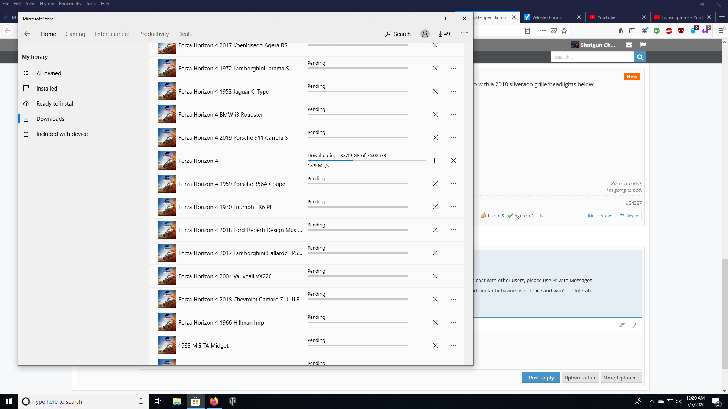Click Post Reply in the browser forum

point(541,378)
